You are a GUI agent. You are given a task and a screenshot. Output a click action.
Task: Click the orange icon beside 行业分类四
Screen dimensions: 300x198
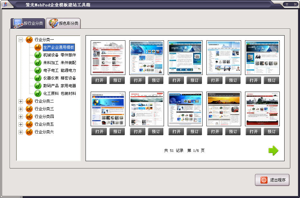[x=29, y=117]
